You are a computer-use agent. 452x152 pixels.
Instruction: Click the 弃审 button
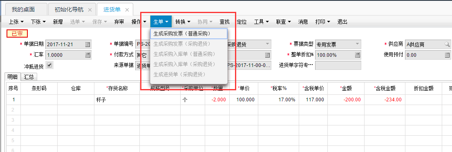[119, 22]
